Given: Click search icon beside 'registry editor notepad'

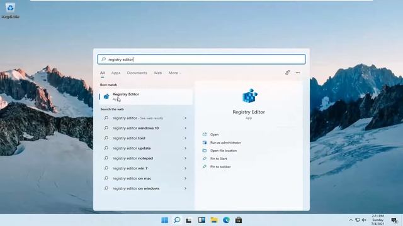Looking at the screenshot, I should pos(106,158).
